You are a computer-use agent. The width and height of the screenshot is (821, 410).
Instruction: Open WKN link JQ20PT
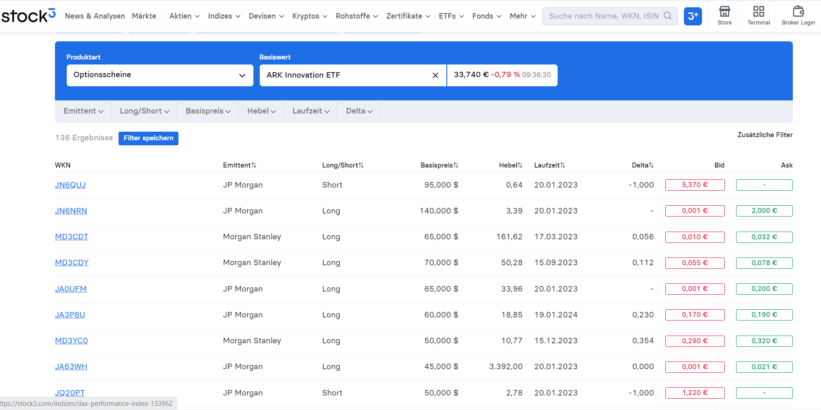[70, 393]
